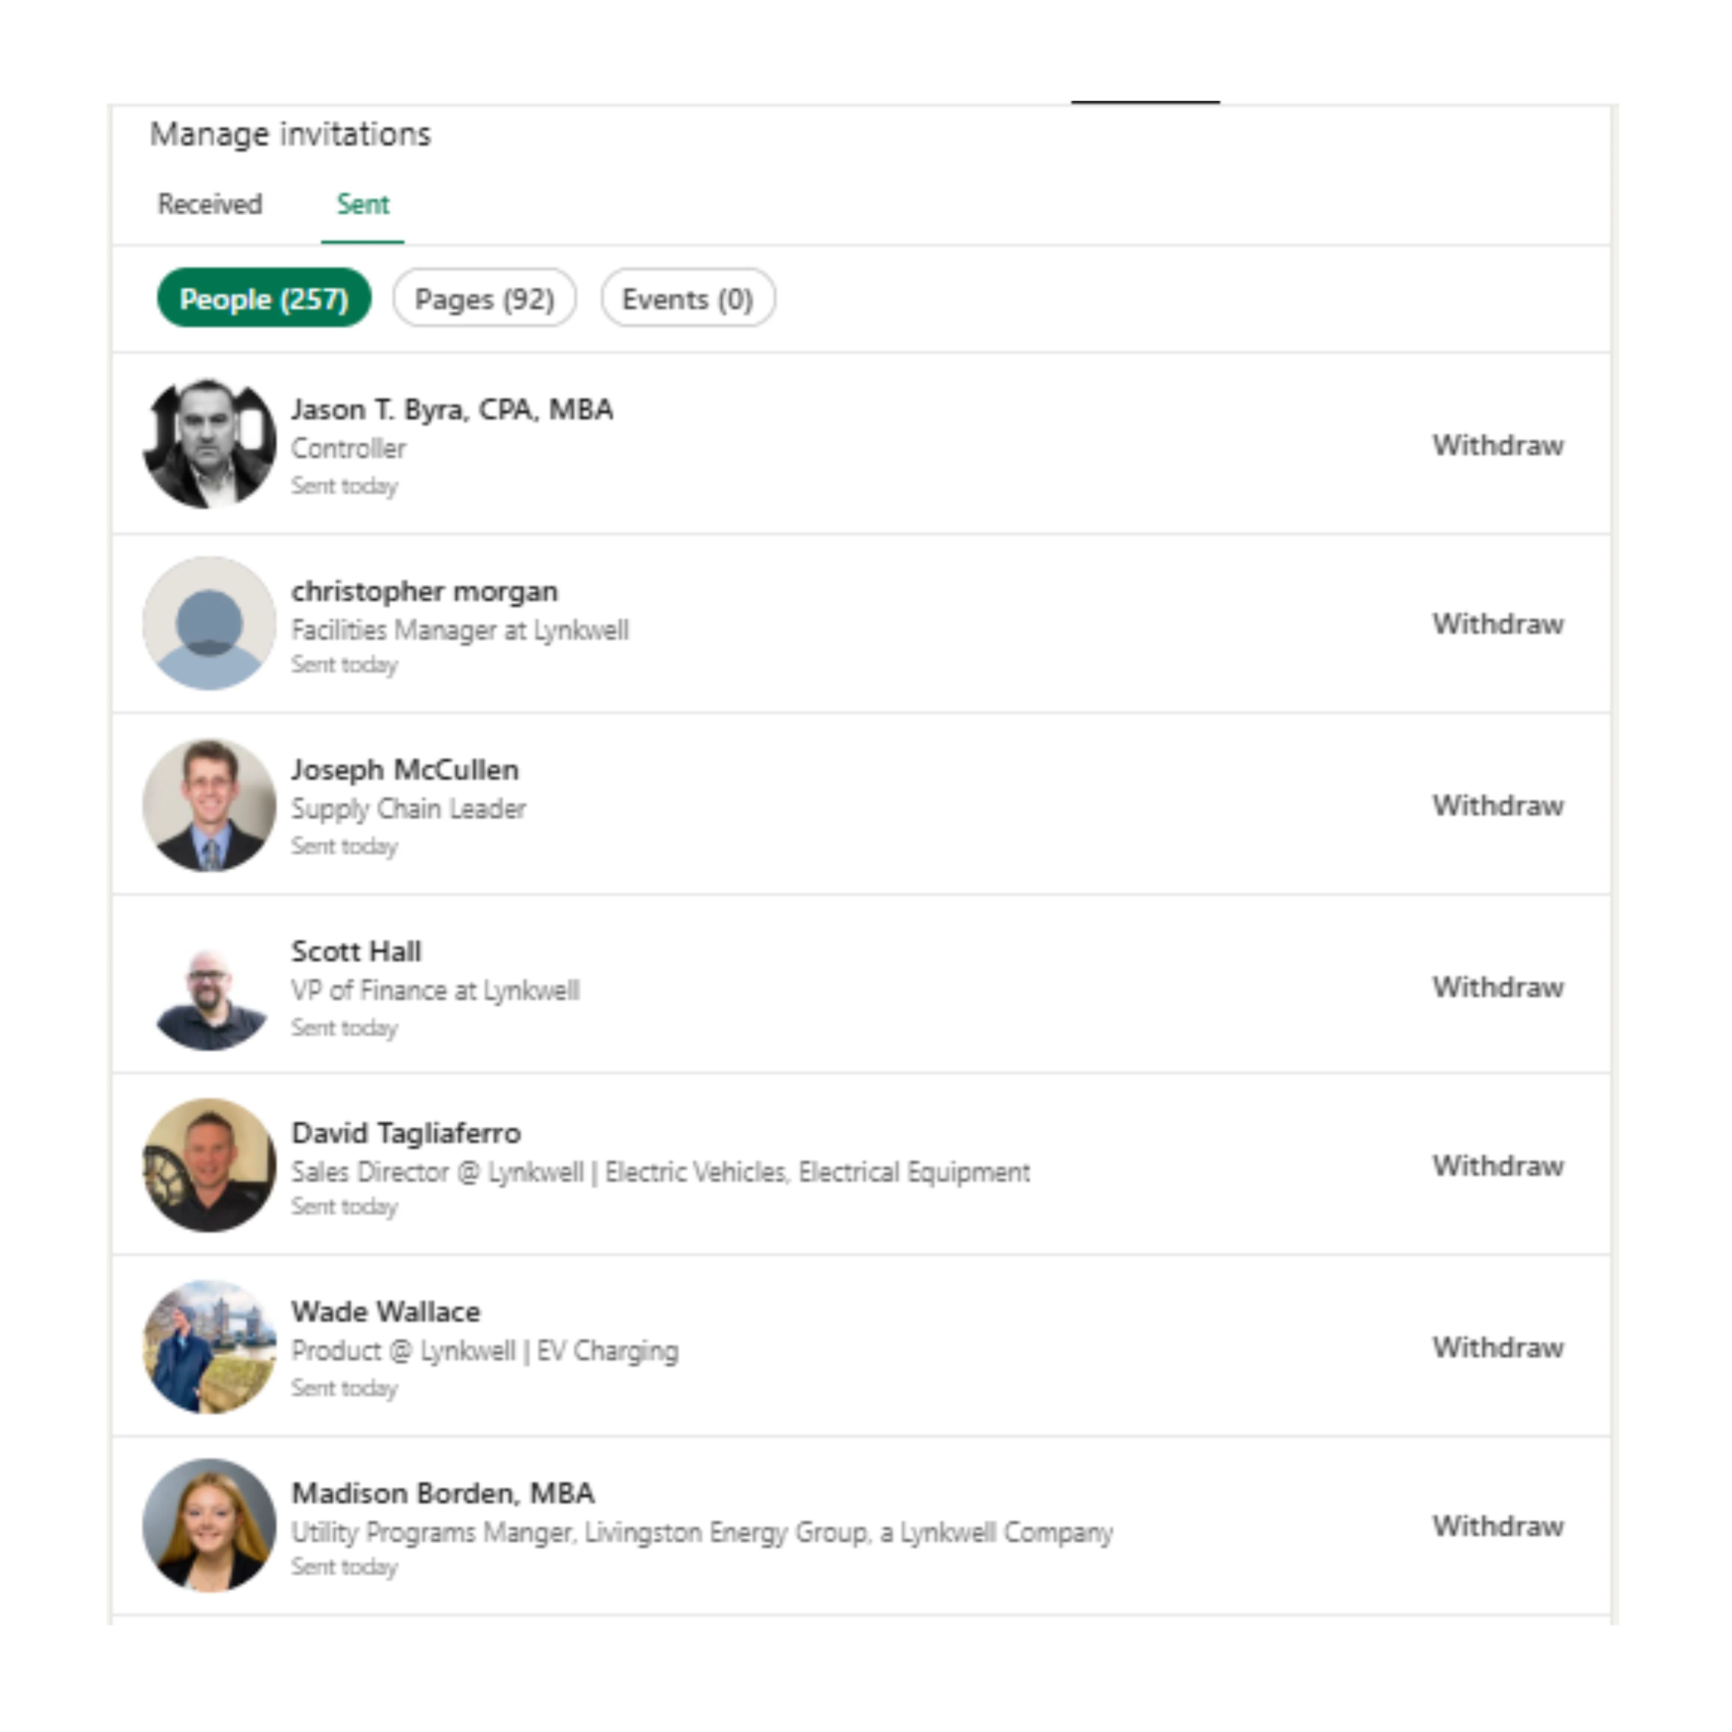
Task: Withdraw invitation to christopher morgan
Action: [1498, 624]
